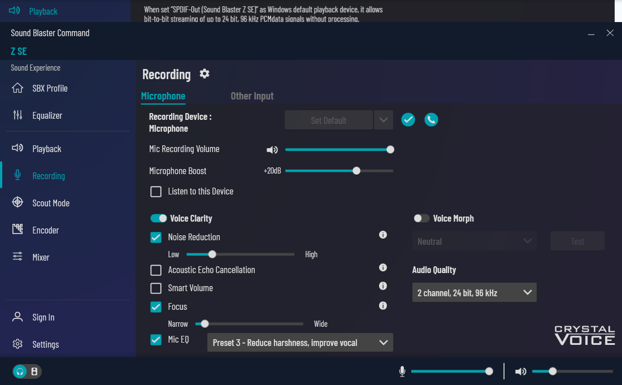Adjust the bottom bar microphone volume slider

pyautogui.click(x=452, y=371)
